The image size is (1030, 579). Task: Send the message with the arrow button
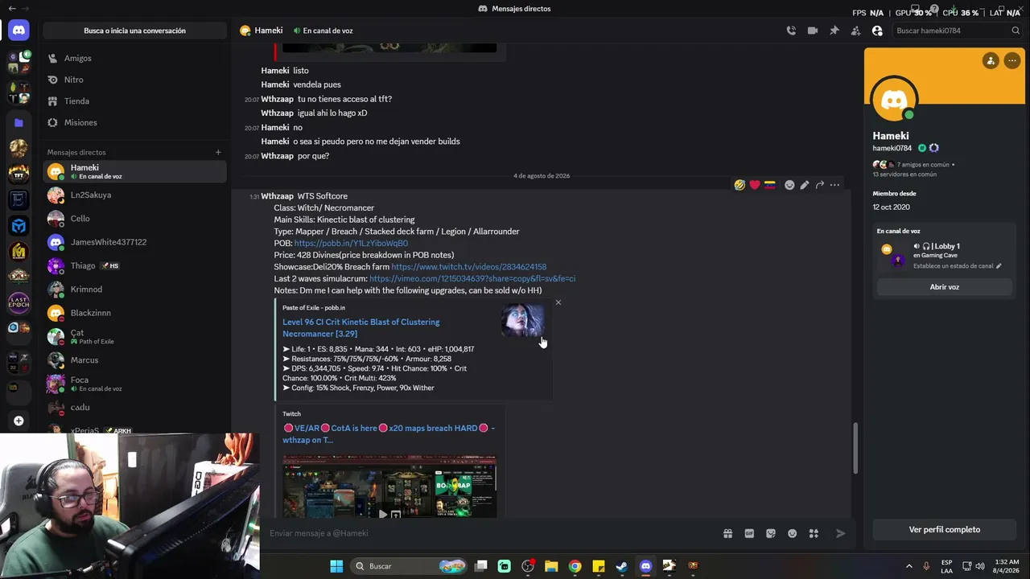point(841,533)
